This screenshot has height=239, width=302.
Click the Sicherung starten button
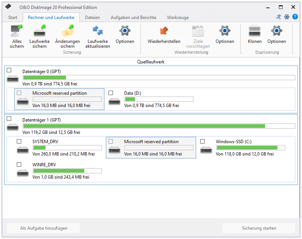(x=259, y=228)
